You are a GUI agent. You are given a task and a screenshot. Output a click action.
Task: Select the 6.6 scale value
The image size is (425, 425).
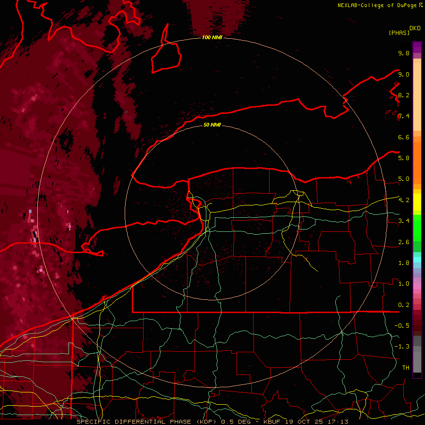coord(404,137)
